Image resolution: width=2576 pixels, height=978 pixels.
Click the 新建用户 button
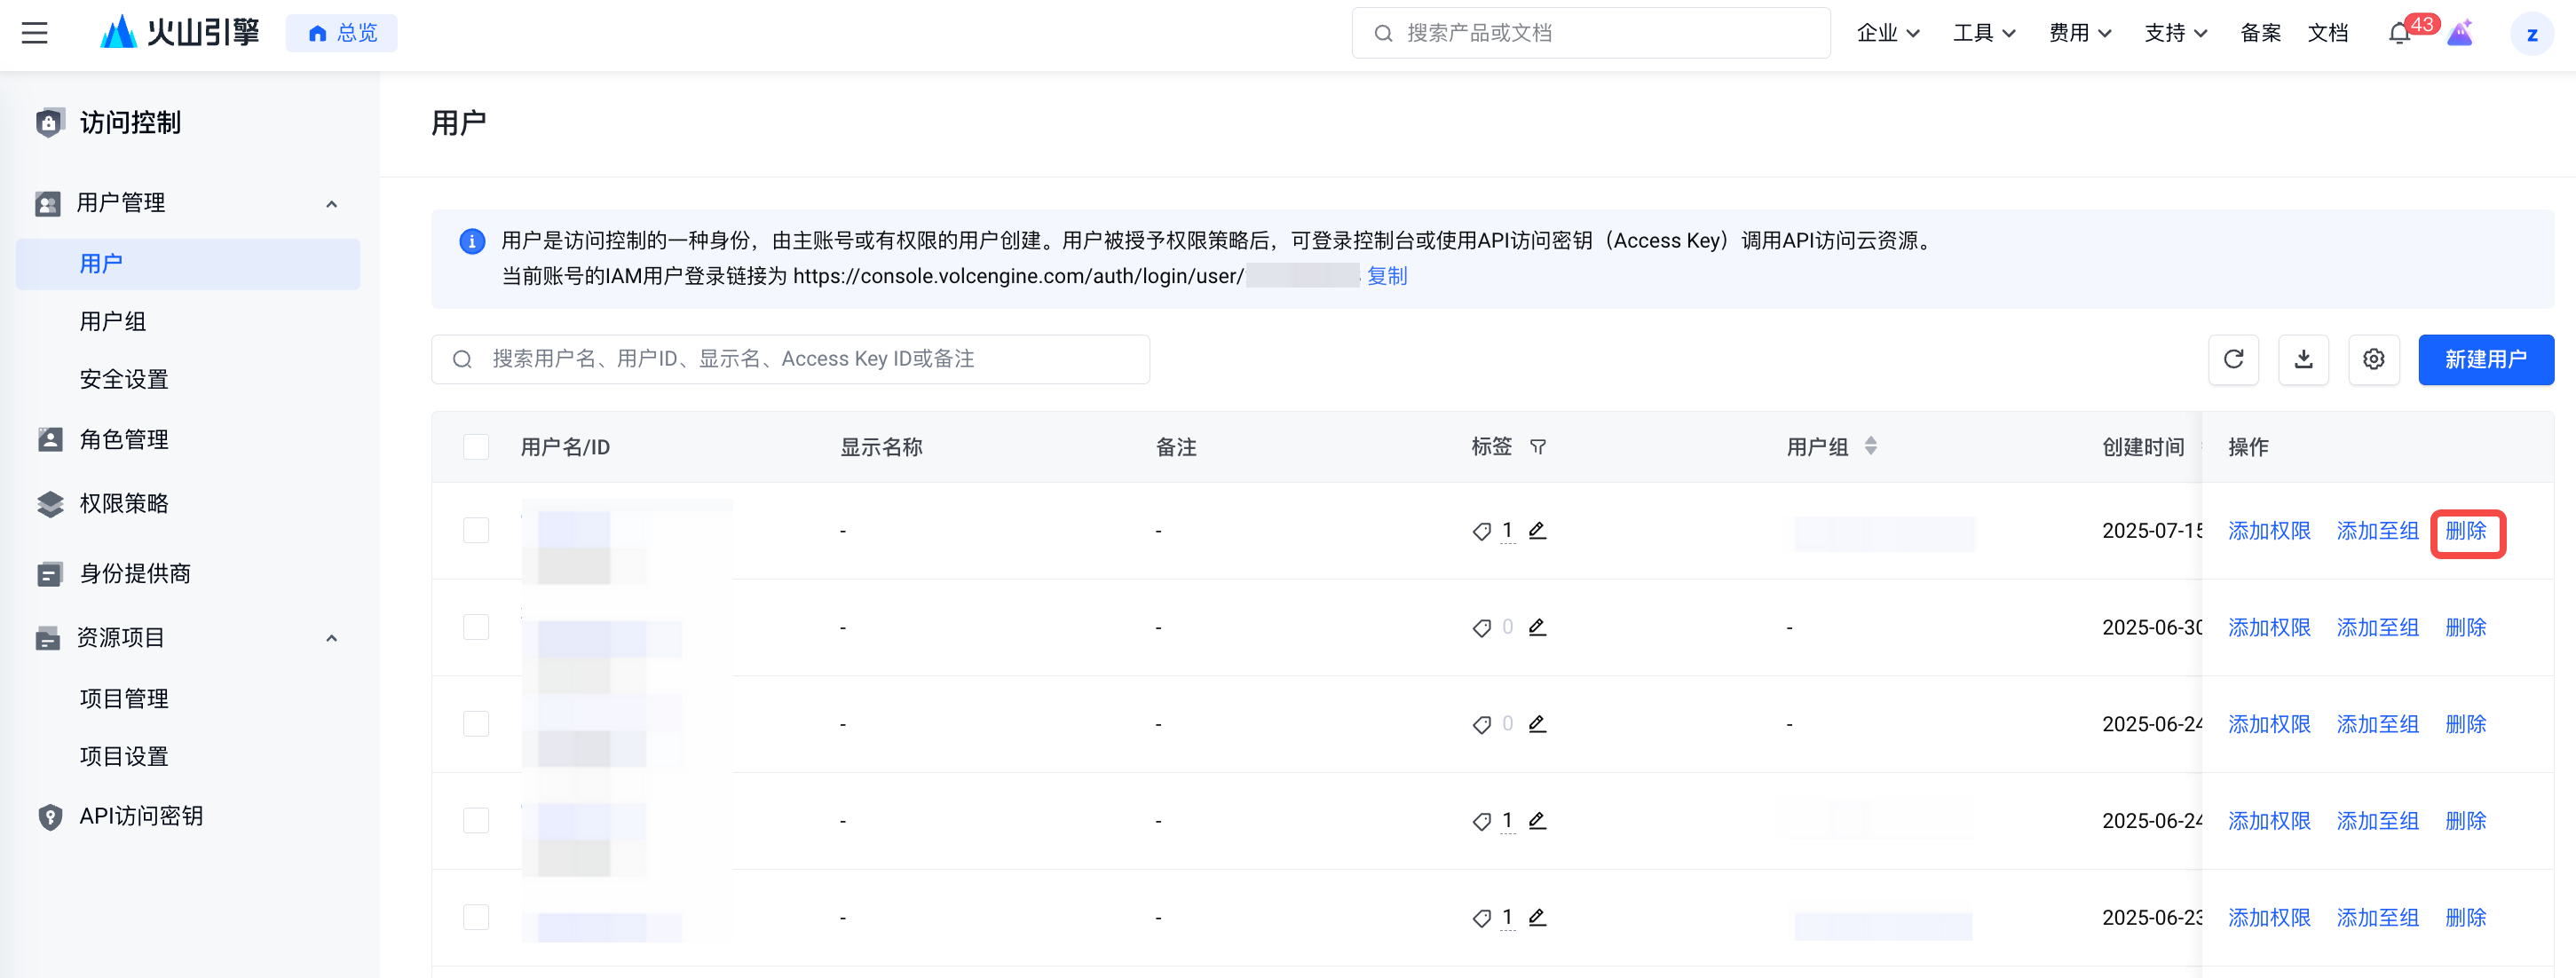click(2485, 359)
